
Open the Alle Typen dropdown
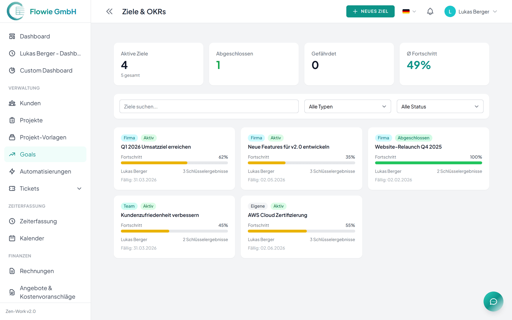click(347, 106)
